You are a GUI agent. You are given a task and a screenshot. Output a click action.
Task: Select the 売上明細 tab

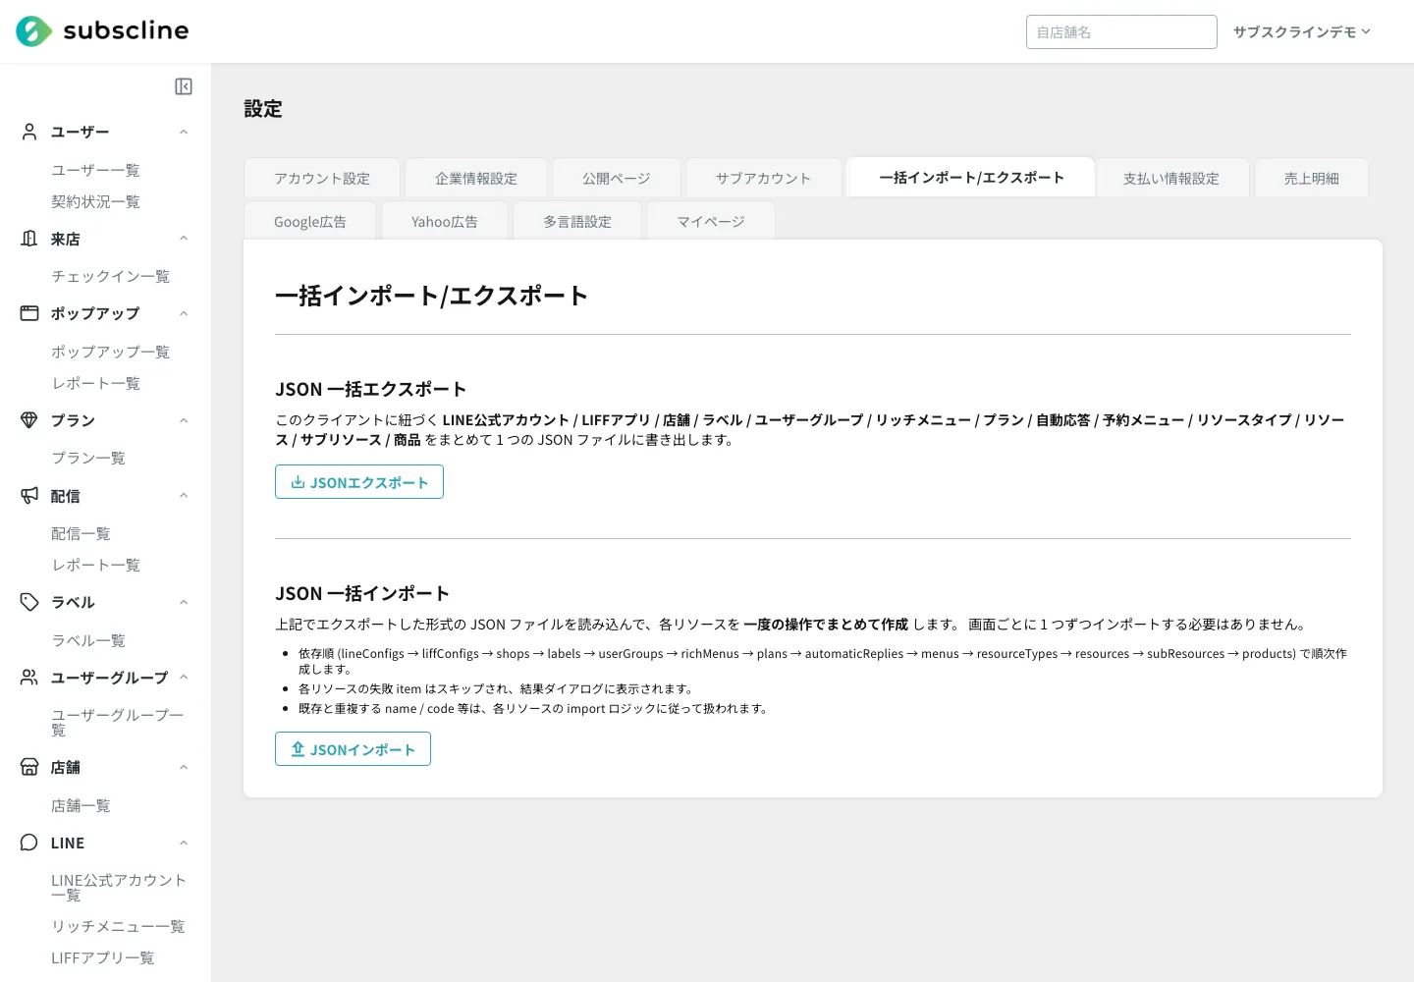pos(1312,178)
